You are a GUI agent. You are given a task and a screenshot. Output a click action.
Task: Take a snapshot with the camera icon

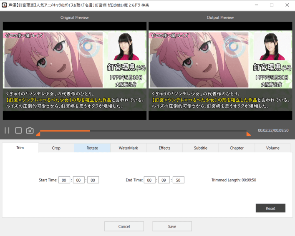point(30,131)
